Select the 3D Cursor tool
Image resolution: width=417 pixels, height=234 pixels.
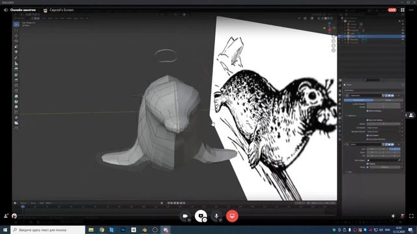click(16, 30)
